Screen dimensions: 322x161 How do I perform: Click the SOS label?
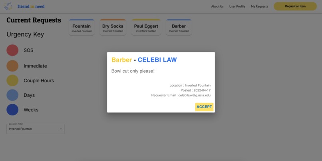(28, 50)
